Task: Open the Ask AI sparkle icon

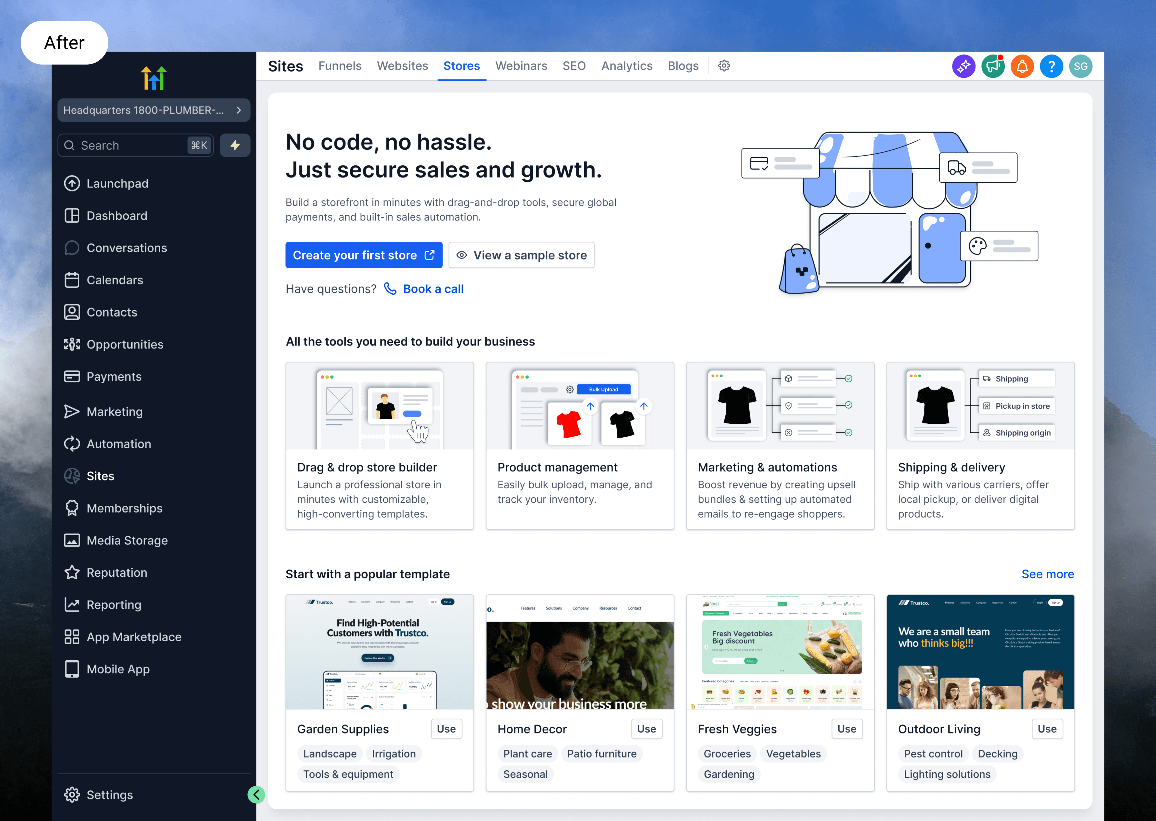Action: point(963,66)
